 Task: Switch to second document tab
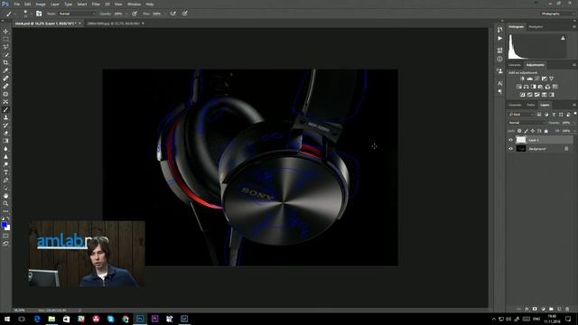pyautogui.click(x=113, y=23)
